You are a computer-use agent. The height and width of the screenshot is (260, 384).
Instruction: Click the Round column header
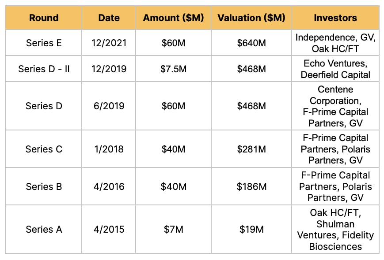(44, 18)
